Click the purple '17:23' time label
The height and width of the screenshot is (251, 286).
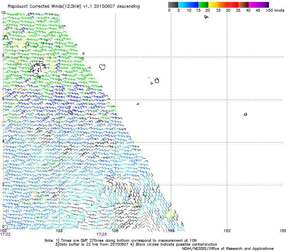[101, 234]
